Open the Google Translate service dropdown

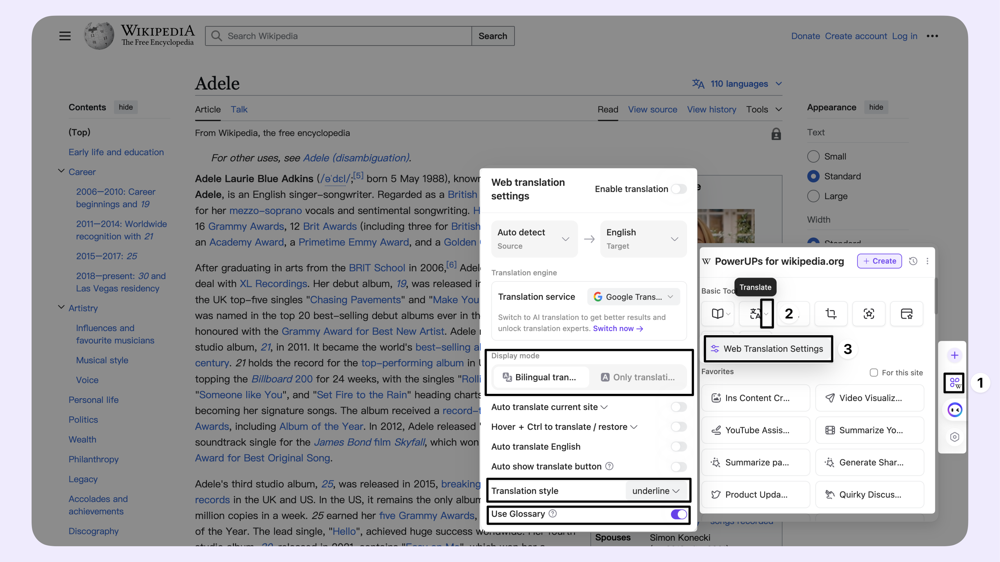click(633, 297)
